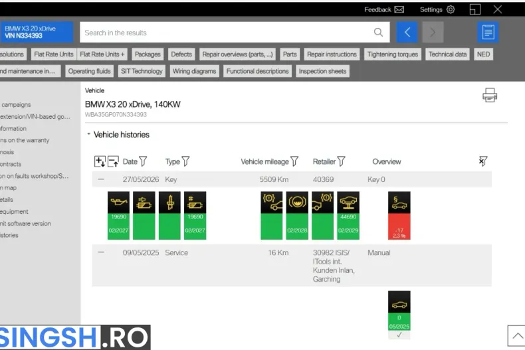Open the Packages tab
525x350 pixels.
(x=148, y=54)
